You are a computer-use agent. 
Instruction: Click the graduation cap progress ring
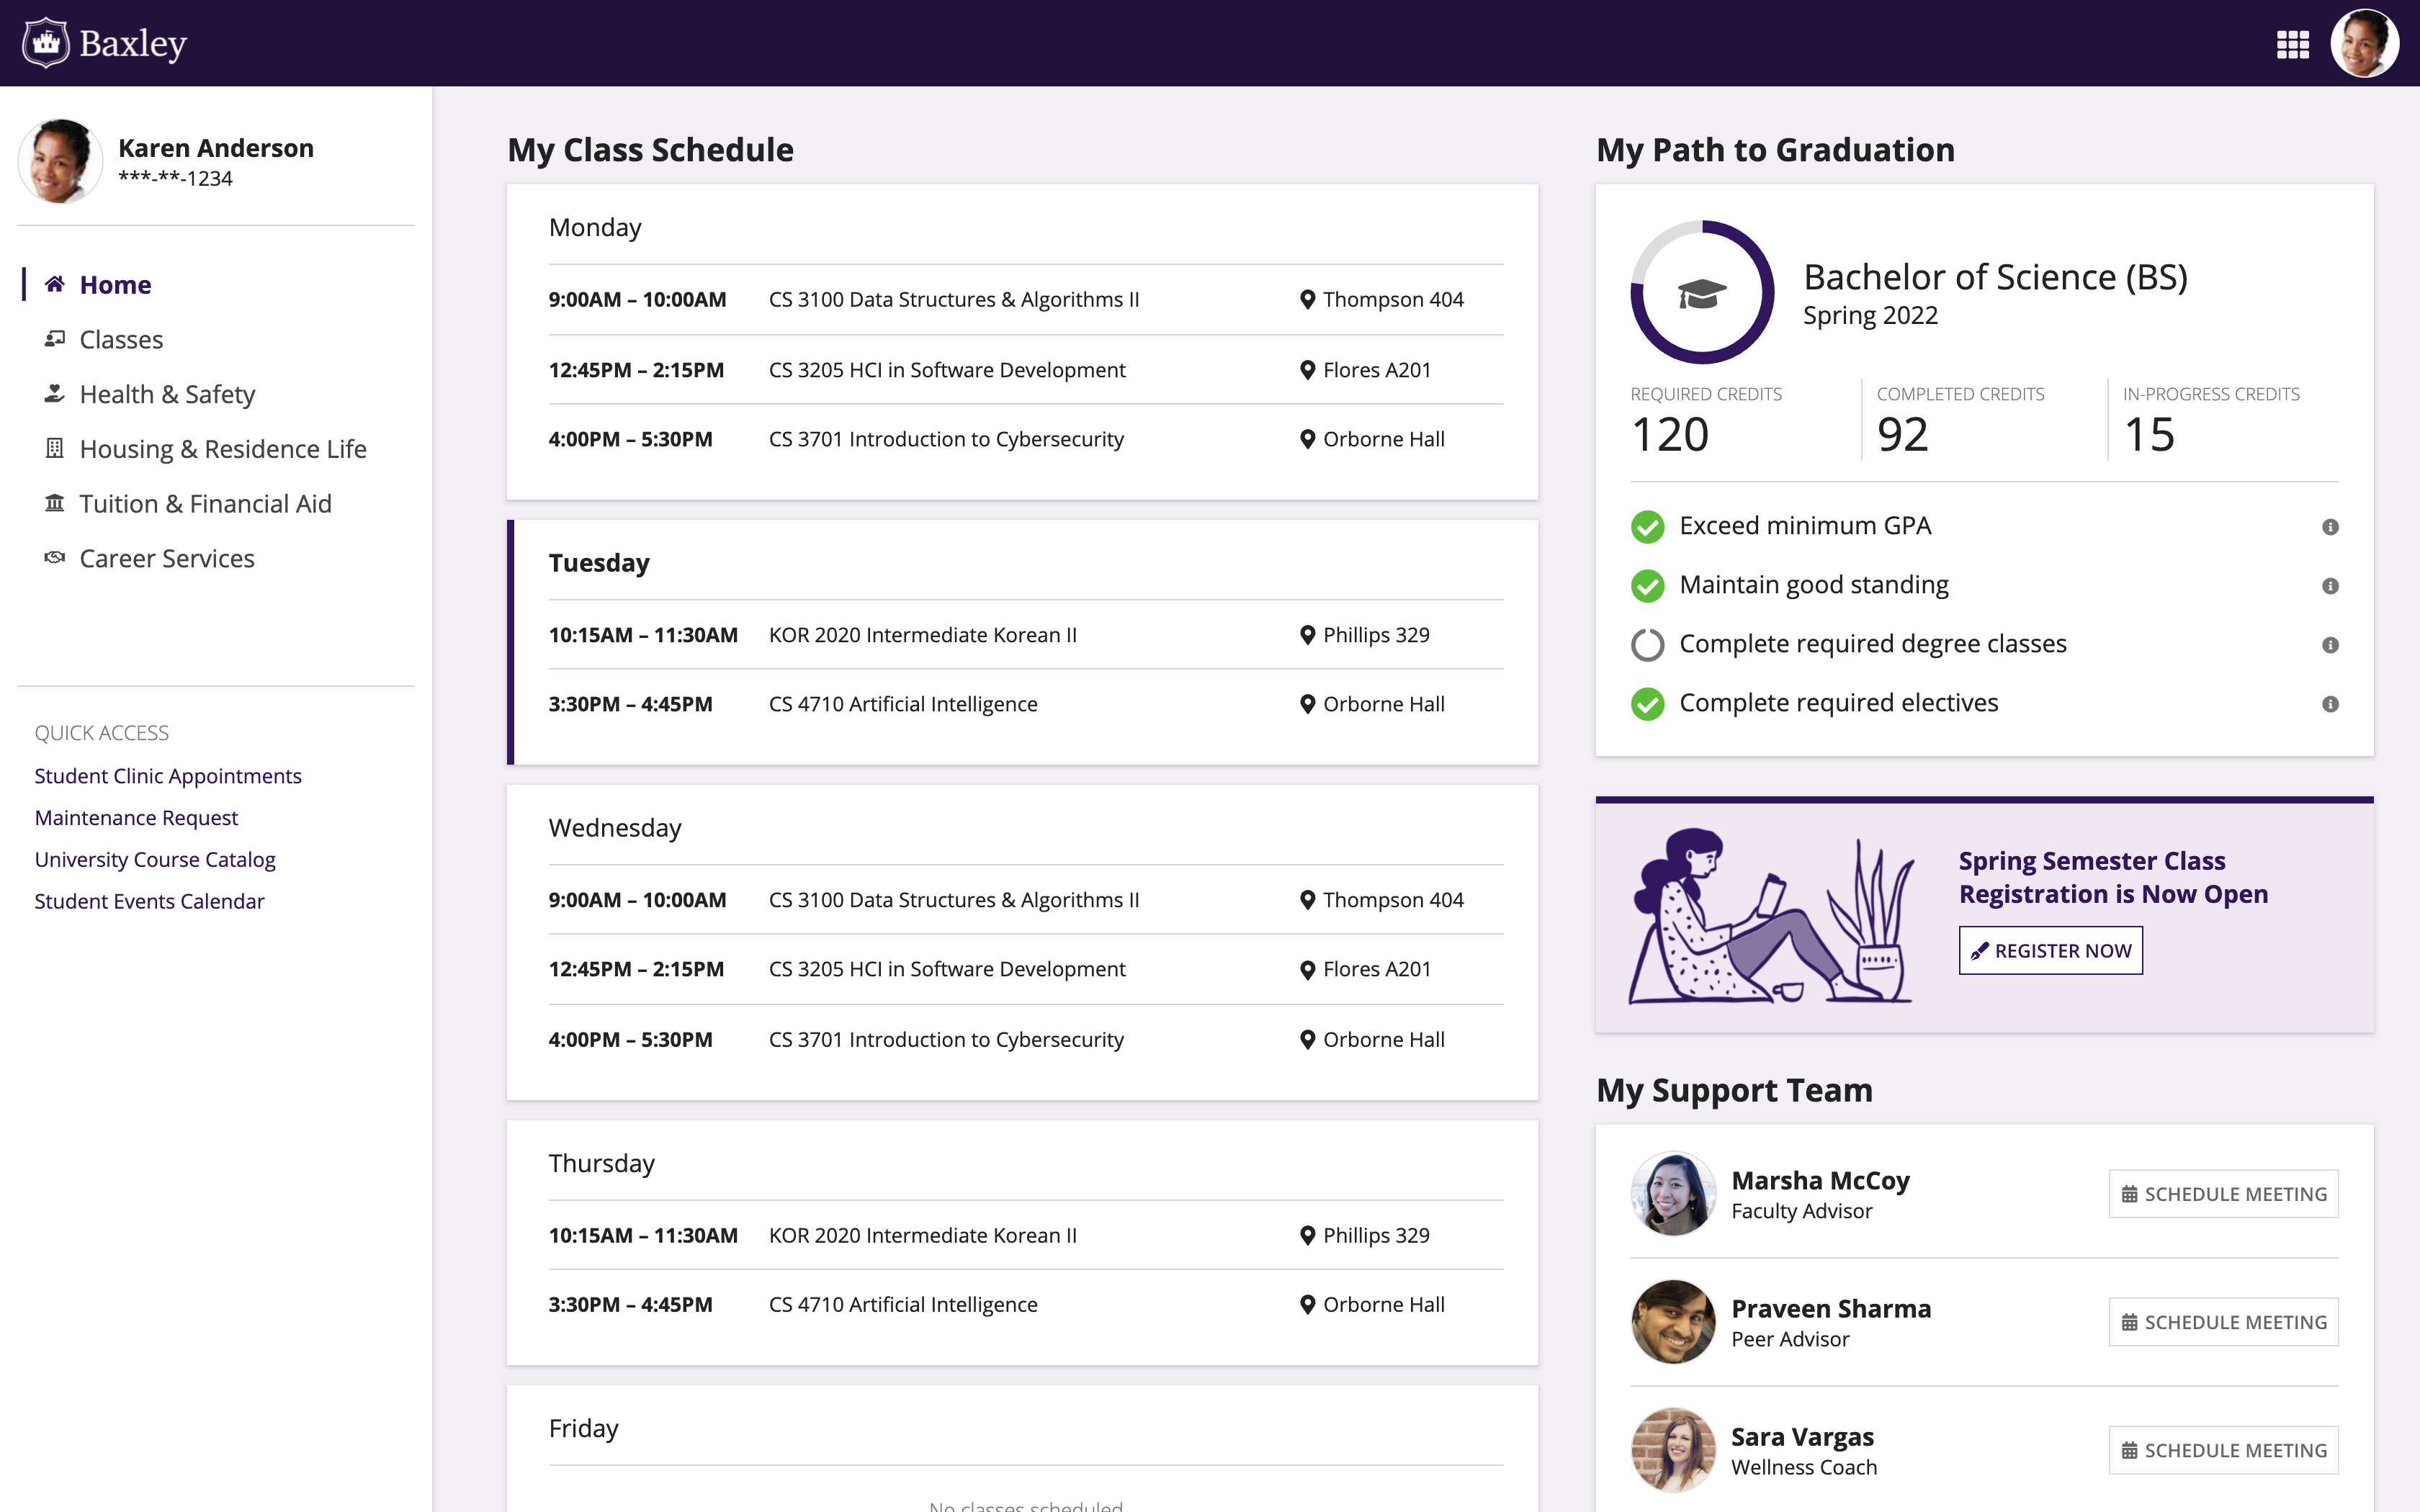click(1702, 292)
